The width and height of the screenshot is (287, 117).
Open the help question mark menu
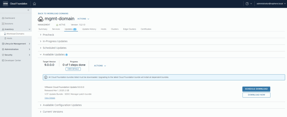coord(247,4)
